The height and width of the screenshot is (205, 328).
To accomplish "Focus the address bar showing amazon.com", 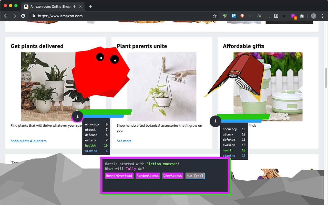I will 124,16.
